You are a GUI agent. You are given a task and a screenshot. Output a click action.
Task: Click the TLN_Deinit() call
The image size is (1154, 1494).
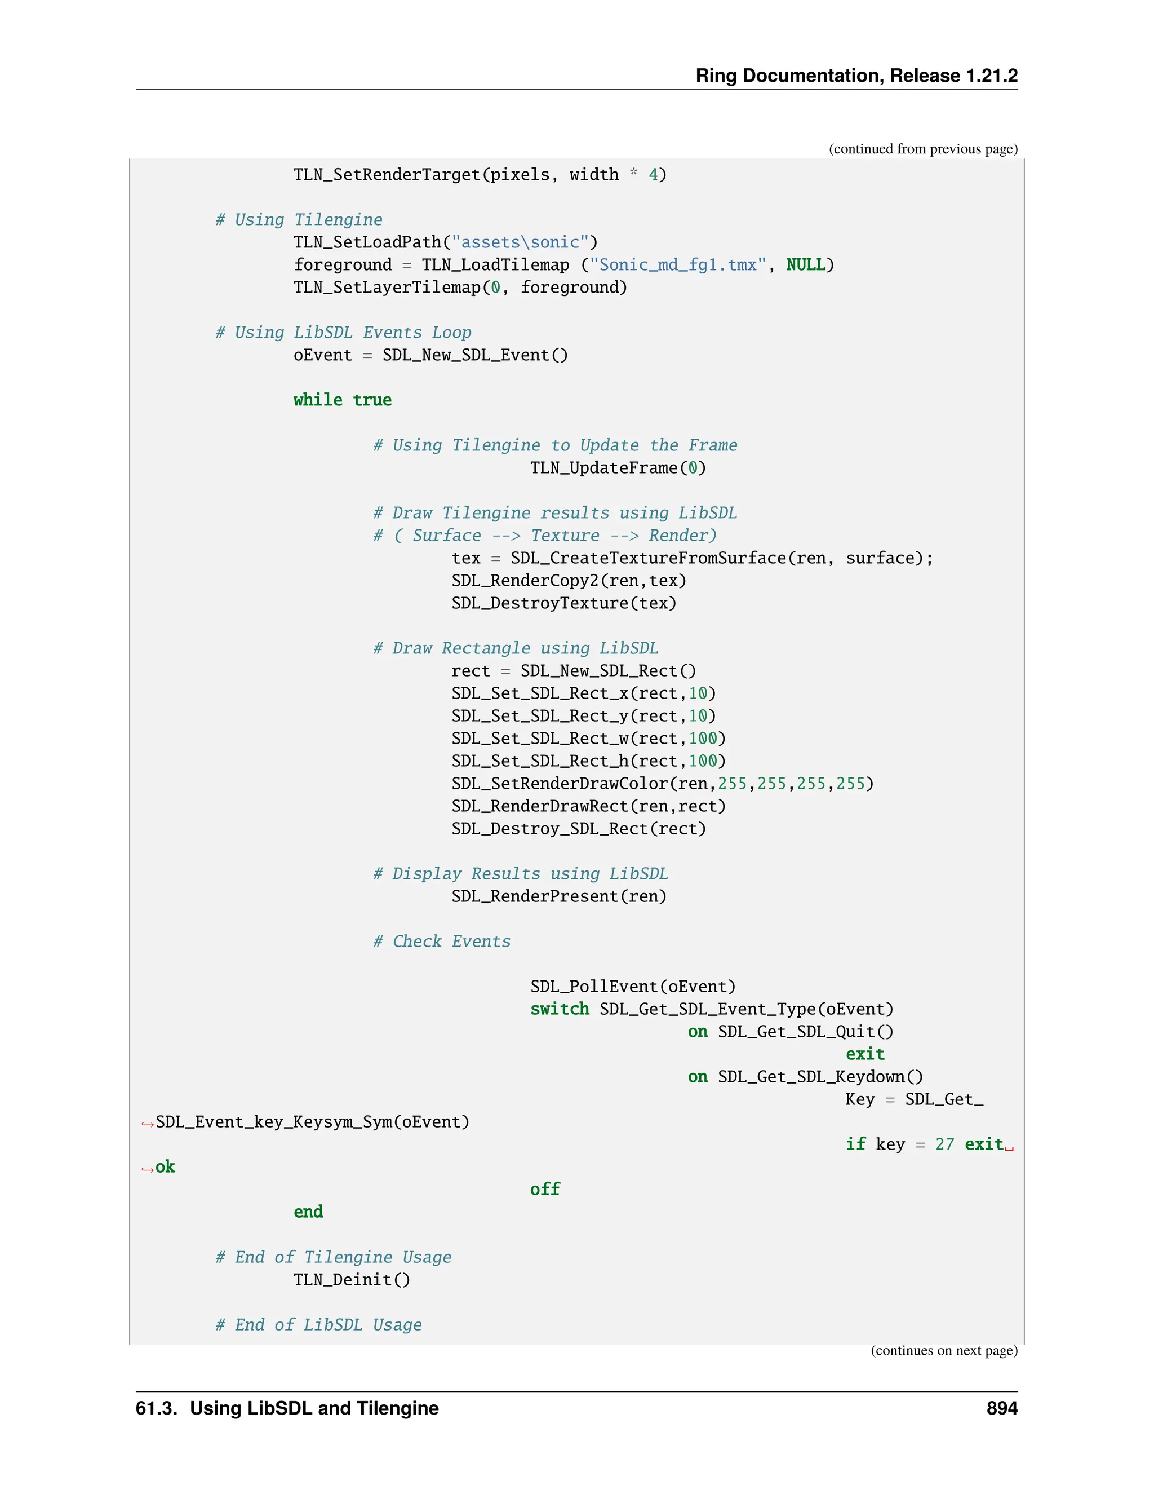[352, 1280]
